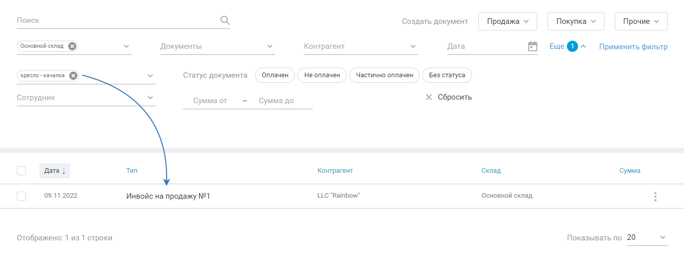This screenshot has height=279, width=684.
Task: Click the Сбросить reset cross icon
Action: (x=429, y=97)
